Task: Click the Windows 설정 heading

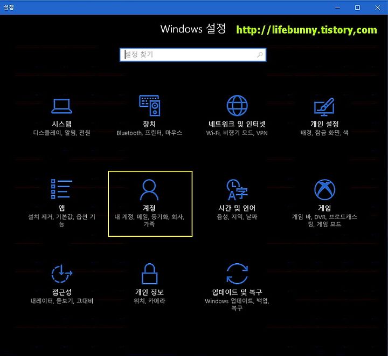Action: point(193,29)
